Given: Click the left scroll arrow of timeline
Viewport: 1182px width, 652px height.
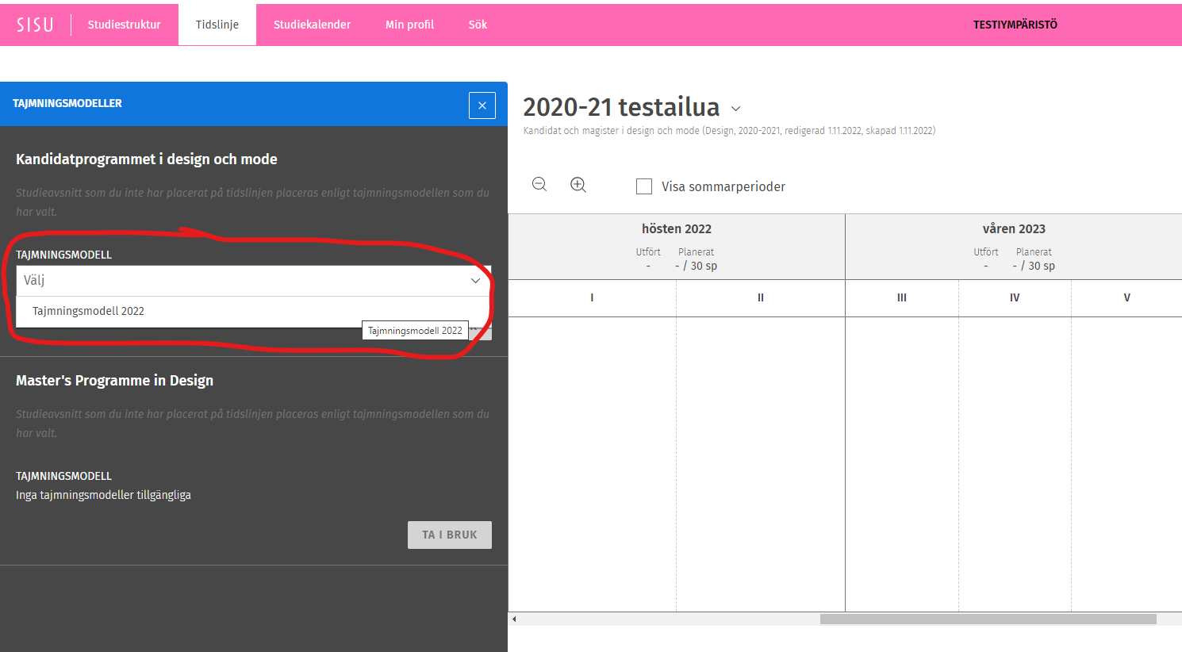Looking at the screenshot, I should click(514, 619).
